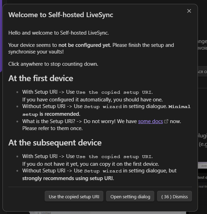Viewport: 207px width, 214px height.
Task: Click 'Use the copied setup URI' code under subsequent device
Action: pyautogui.click(x=114, y=157)
